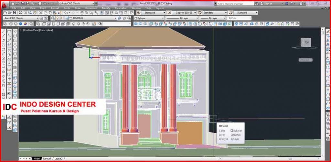Select the Erase tool in Modify toolbar
The width and height of the screenshot is (331, 162).
pos(328,31)
